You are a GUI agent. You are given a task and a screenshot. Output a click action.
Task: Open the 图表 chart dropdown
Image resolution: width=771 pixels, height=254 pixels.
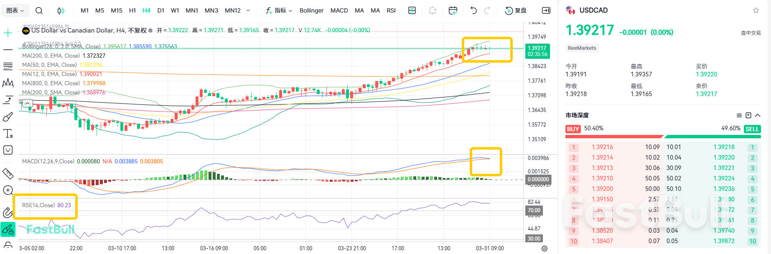click(15, 10)
